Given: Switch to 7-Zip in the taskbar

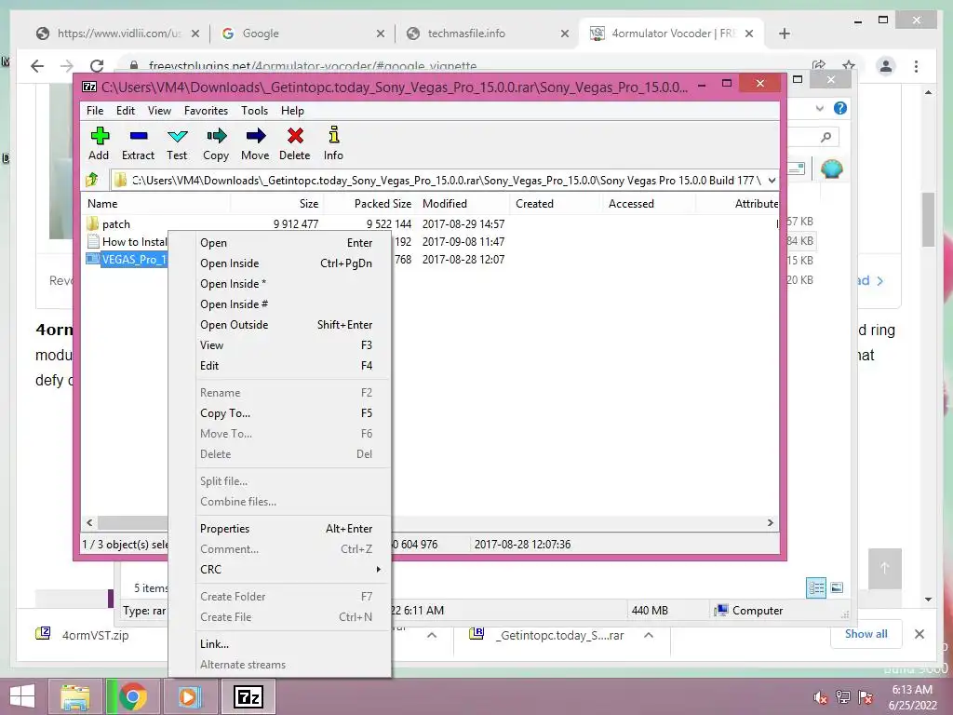Looking at the screenshot, I should [248, 696].
